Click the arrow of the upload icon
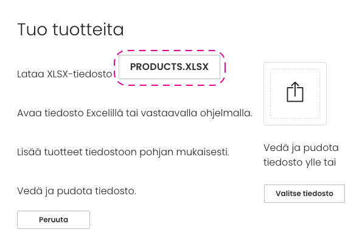 (295, 88)
